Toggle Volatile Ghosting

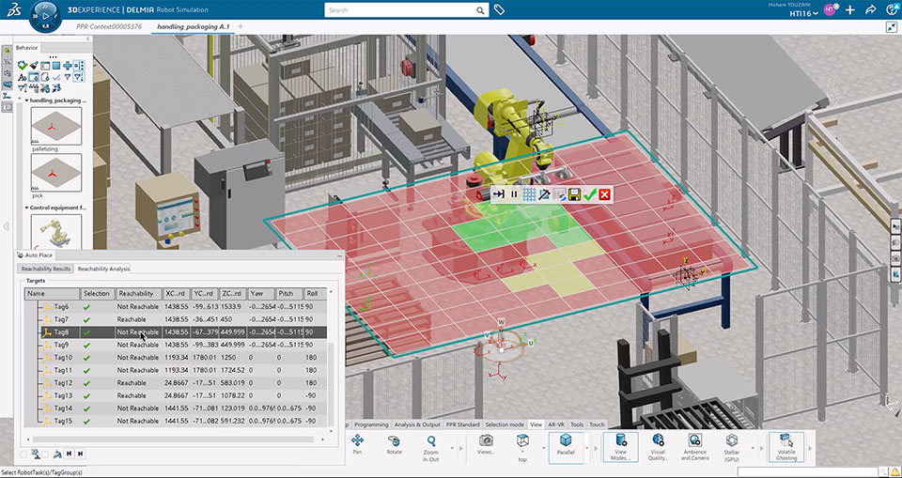coord(786,447)
